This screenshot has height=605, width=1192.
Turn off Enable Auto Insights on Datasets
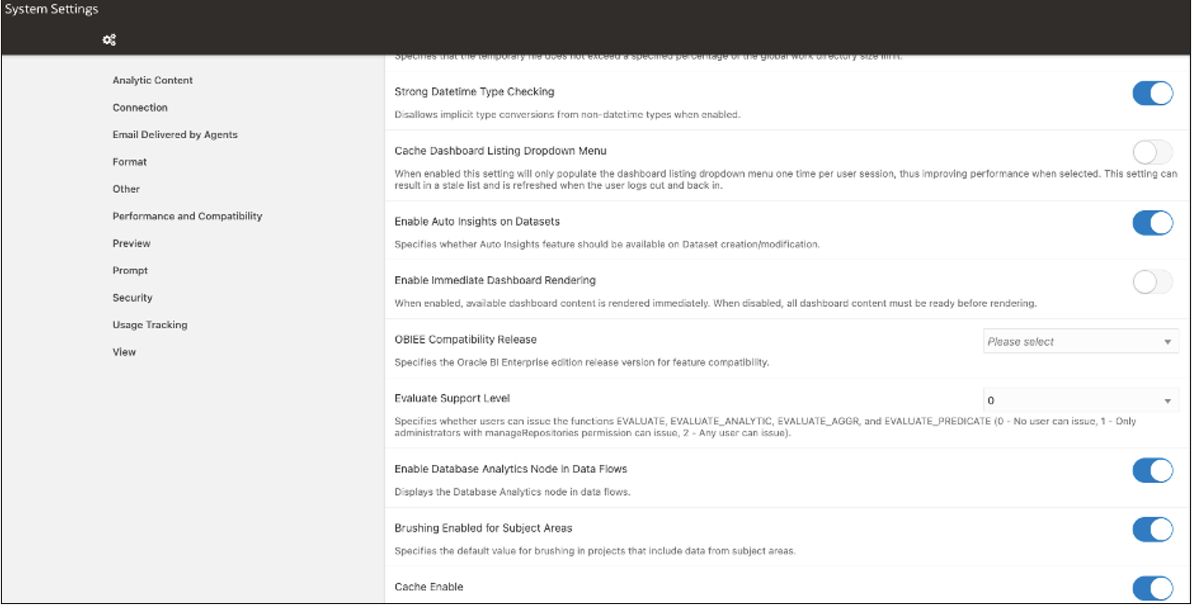coord(1152,223)
